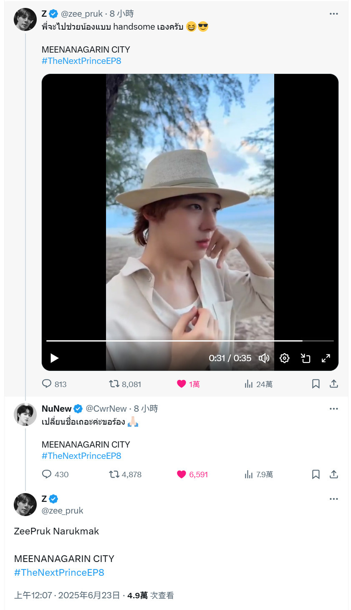351x610 pixels.
Task: Open video settings gear
Action: (x=285, y=358)
